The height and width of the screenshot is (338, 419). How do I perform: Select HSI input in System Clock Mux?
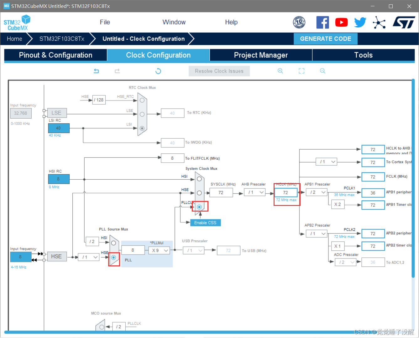(x=199, y=179)
